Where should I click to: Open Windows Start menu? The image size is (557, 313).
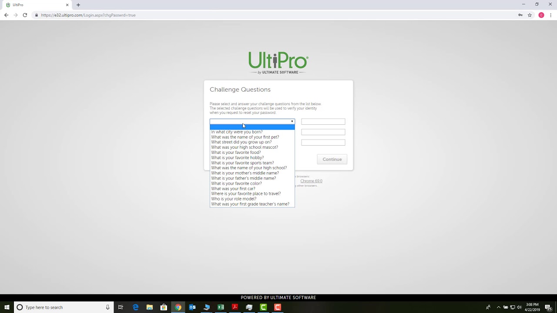(7, 307)
